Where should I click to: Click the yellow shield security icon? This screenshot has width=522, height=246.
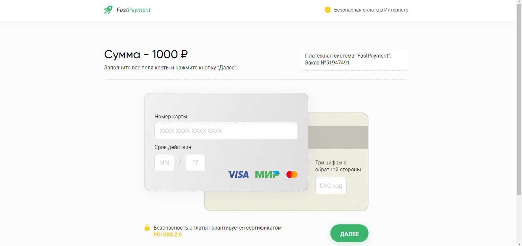pyautogui.click(x=328, y=10)
